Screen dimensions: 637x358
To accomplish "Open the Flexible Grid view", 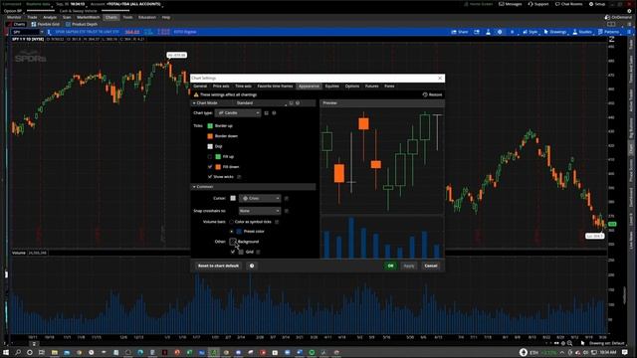I will [45, 24].
